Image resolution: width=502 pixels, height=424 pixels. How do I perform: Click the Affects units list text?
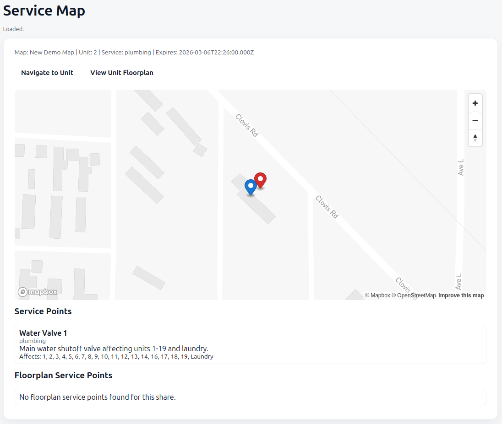pos(116,356)
